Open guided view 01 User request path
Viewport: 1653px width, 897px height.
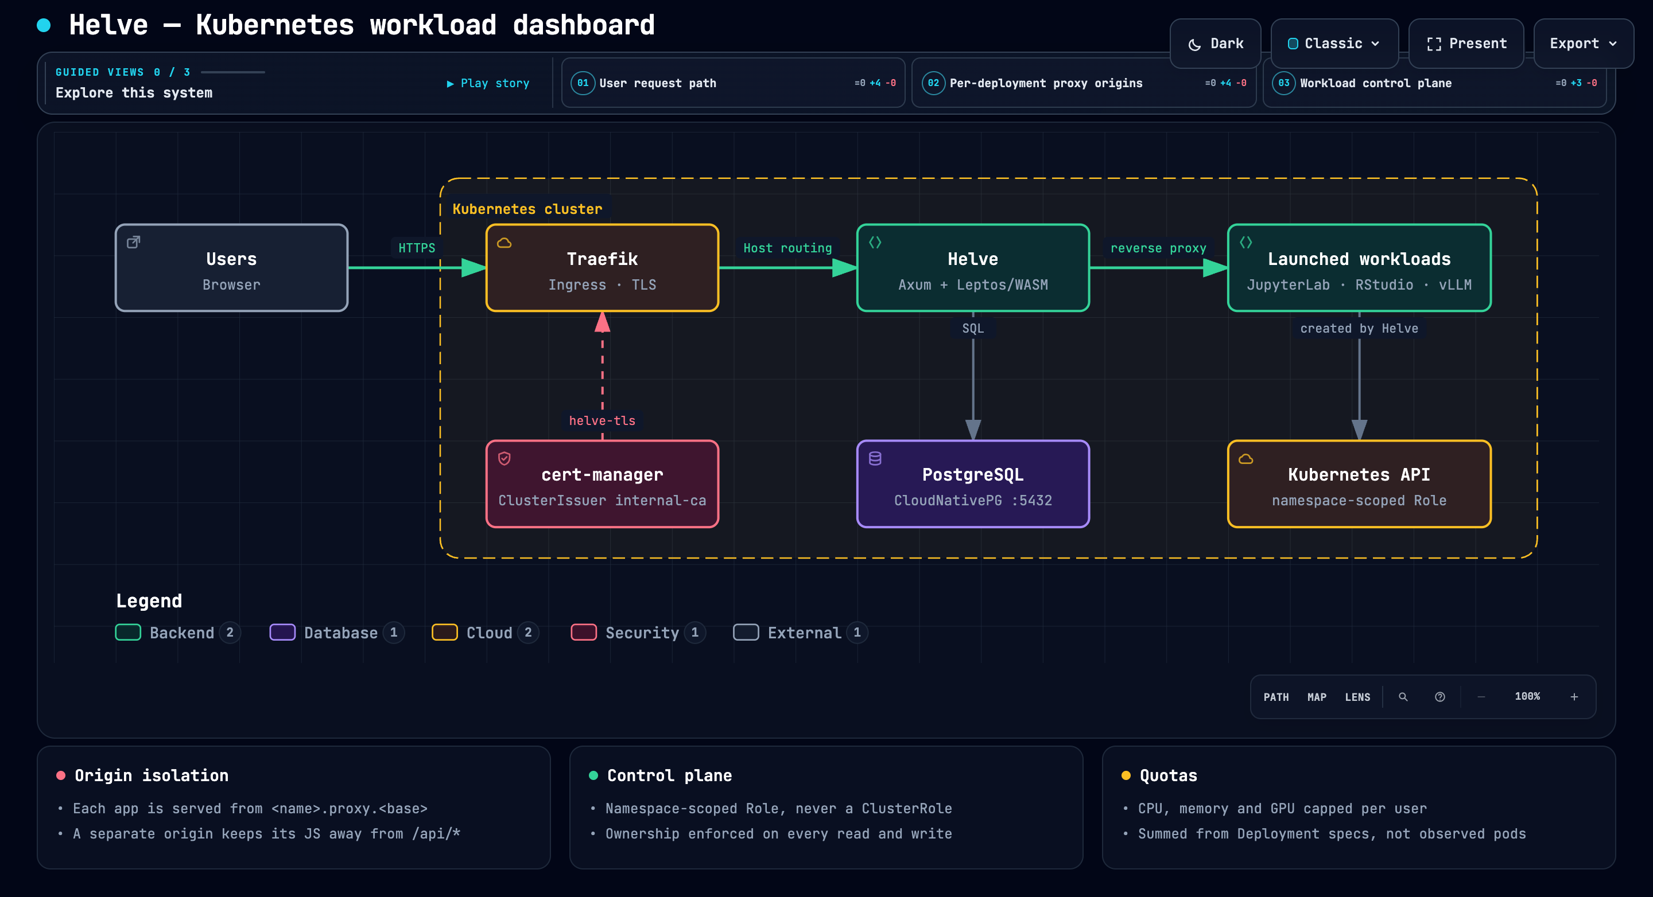coord(733,83)
